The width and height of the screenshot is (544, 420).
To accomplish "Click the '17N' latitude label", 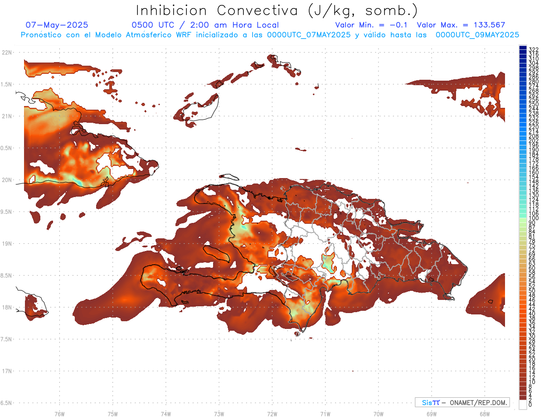I will (x=6, y=371).
